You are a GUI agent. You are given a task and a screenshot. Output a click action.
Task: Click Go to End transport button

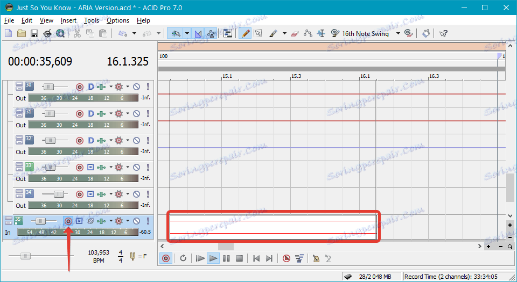269,258
